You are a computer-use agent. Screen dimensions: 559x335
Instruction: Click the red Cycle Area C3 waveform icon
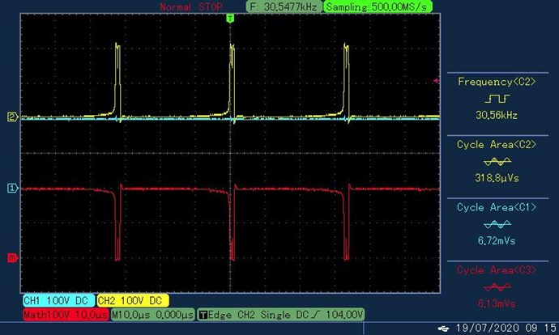point(497,286)
